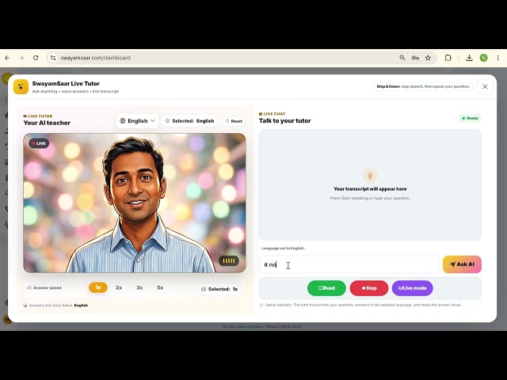Click the yellow SwayamSaar sparkle logo

[21, 86]
